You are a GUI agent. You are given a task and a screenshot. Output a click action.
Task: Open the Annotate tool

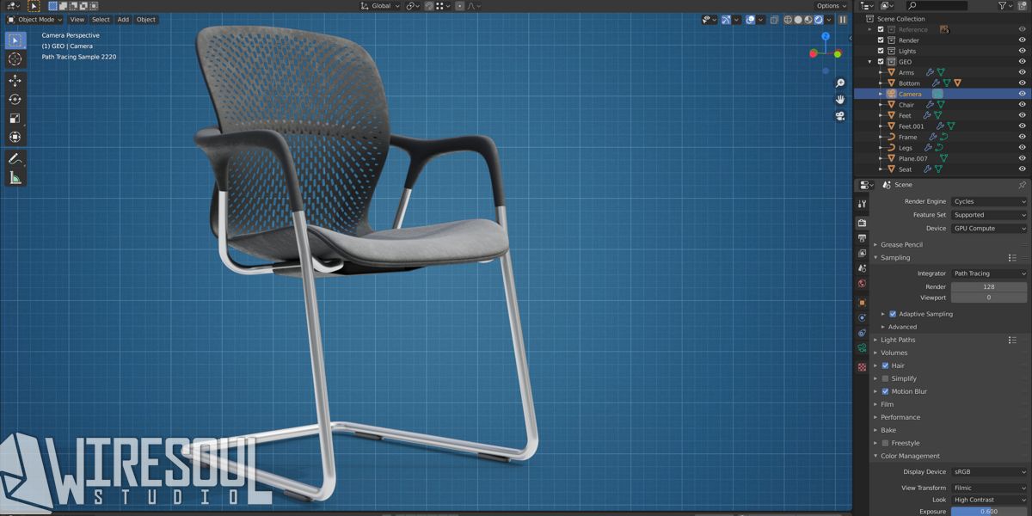click(x=15, y=158)
